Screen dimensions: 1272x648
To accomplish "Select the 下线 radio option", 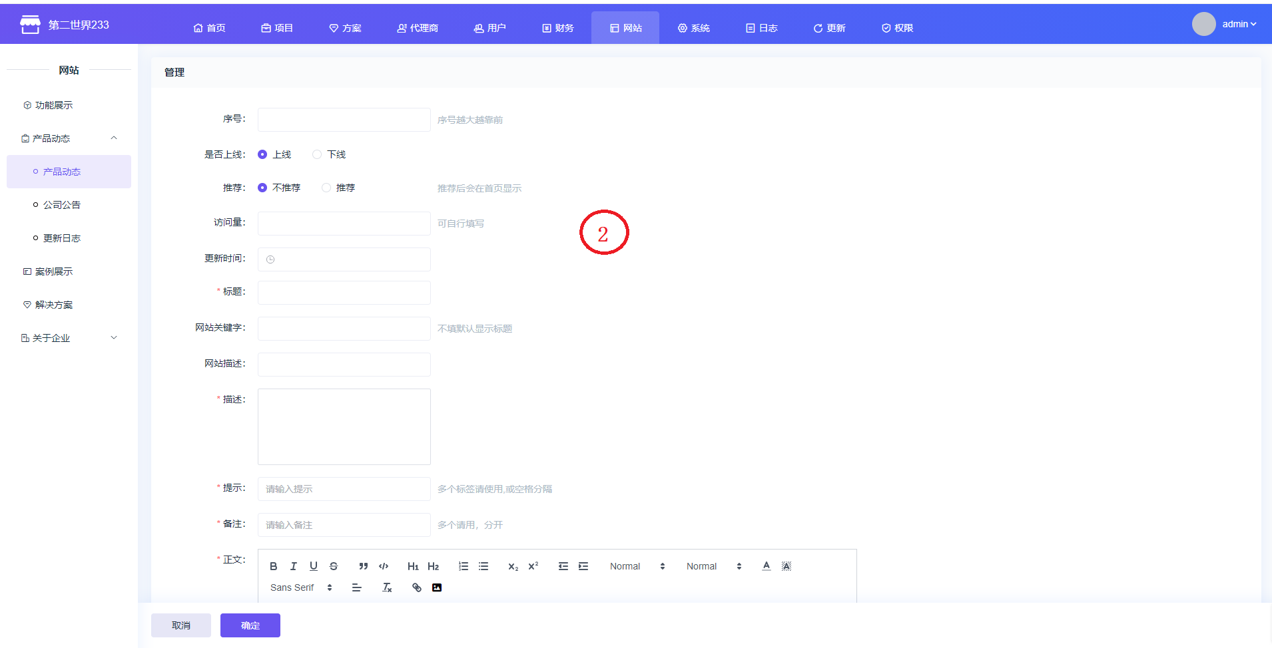I will click(329, 154).
